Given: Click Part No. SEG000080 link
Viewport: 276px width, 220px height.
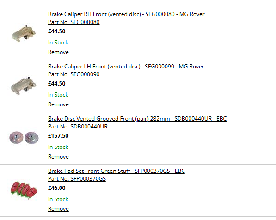Looking at the screenshot, I should click(74, 22).
